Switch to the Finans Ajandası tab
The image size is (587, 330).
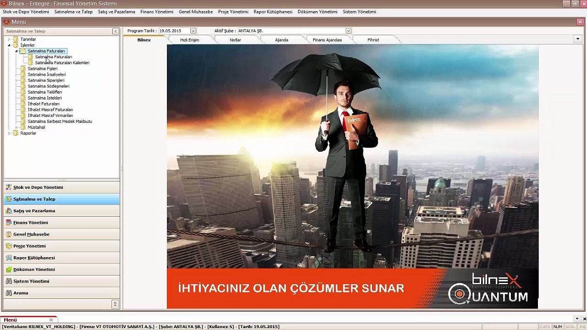click(x=327, y=40)
